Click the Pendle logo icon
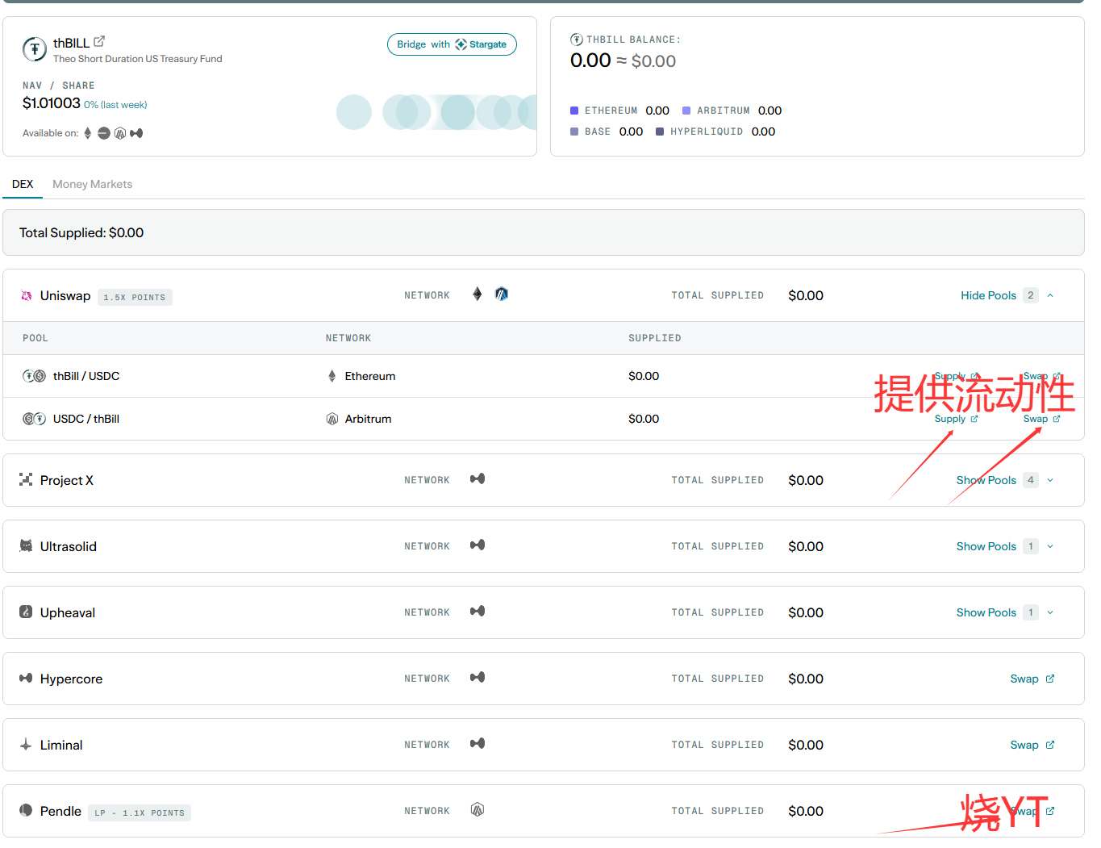Image resolution: width=1101 pixels, height=848 pixels. click(x=26, y=810)
